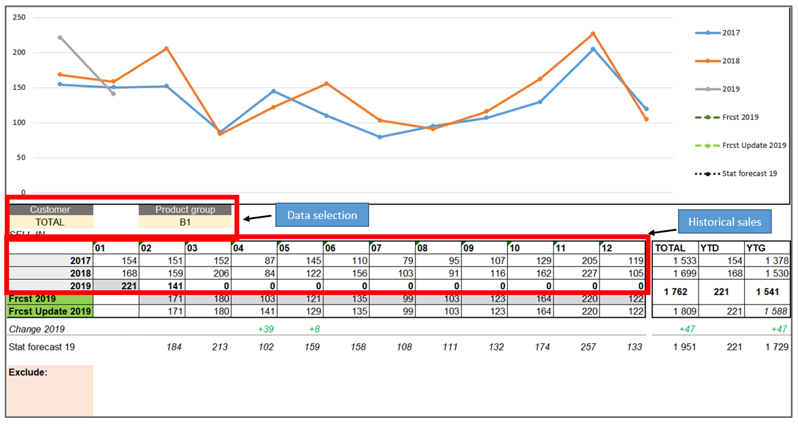This screenshot has height=424, width=798.
Task: Click the 2019 gray line's first data point
Action: click(60, 37)
